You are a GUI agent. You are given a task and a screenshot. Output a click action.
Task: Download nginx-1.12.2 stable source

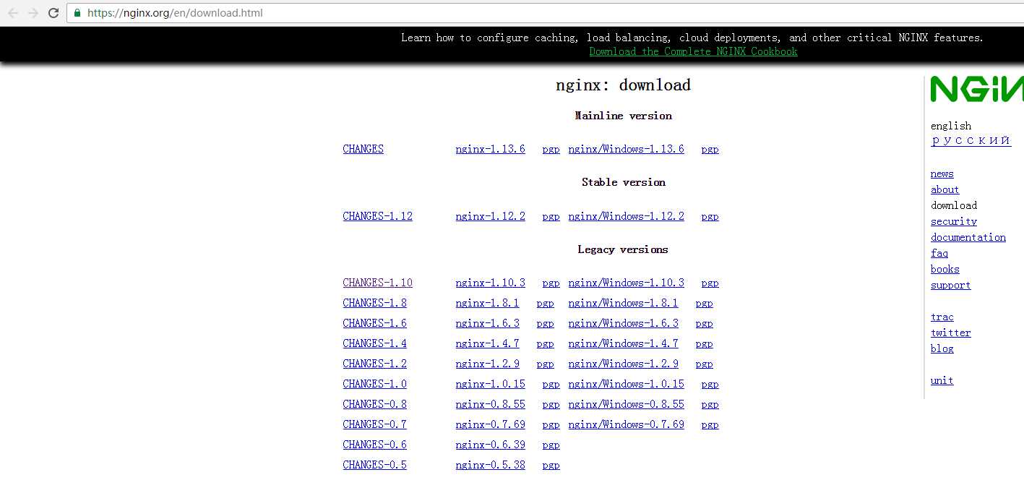(x=490, y=216)
